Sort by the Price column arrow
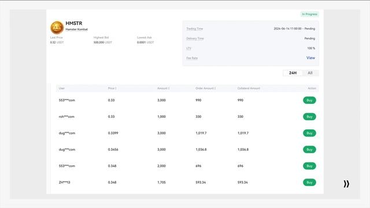This screenshot has width=370, height=208. (116, 88)
